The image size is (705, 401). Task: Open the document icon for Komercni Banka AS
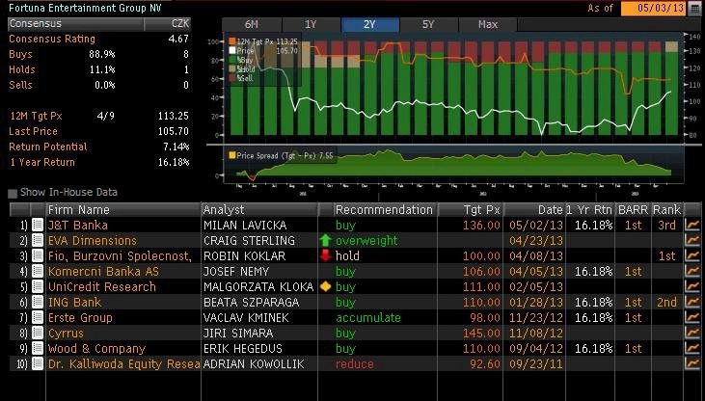tap(38, 271)
